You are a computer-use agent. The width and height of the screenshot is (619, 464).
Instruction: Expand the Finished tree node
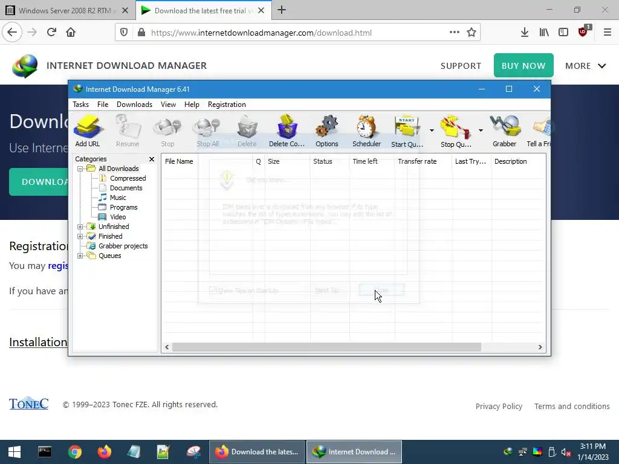click(x=80, y=236)
